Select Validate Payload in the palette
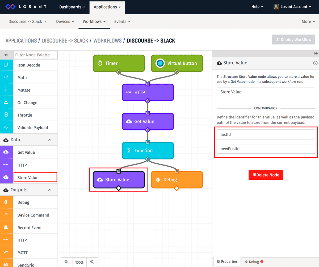This screenshot has width=319, height=267. click(x=29, y=127)
